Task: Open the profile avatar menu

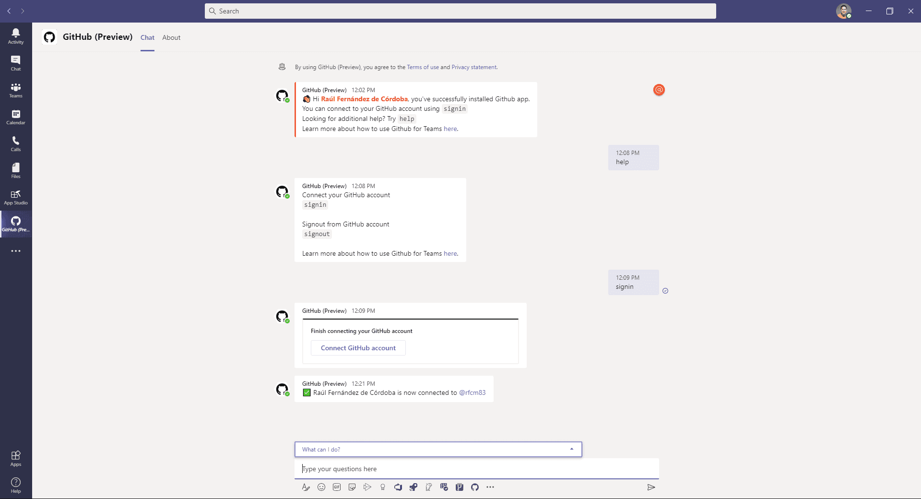Action: point(844,11)
